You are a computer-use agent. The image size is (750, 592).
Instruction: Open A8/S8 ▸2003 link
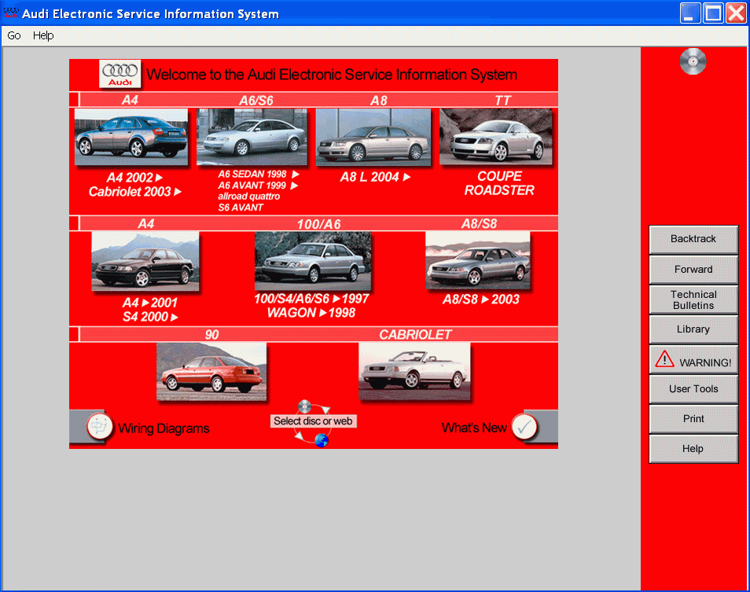coord(480,300)
